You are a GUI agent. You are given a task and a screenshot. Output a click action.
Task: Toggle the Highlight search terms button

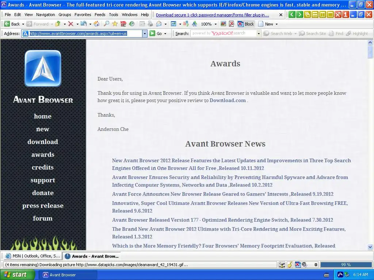[357, 34]
